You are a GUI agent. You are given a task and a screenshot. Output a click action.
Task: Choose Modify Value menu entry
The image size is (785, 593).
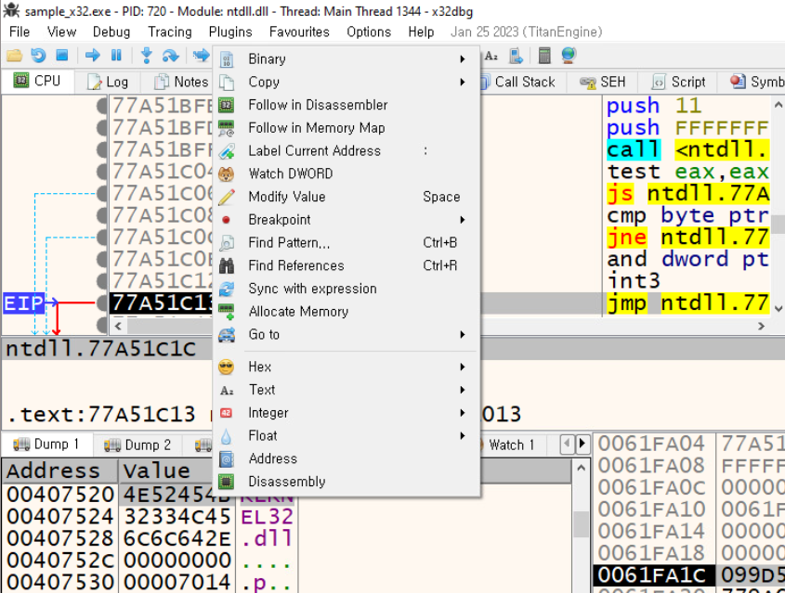(348, 197)
